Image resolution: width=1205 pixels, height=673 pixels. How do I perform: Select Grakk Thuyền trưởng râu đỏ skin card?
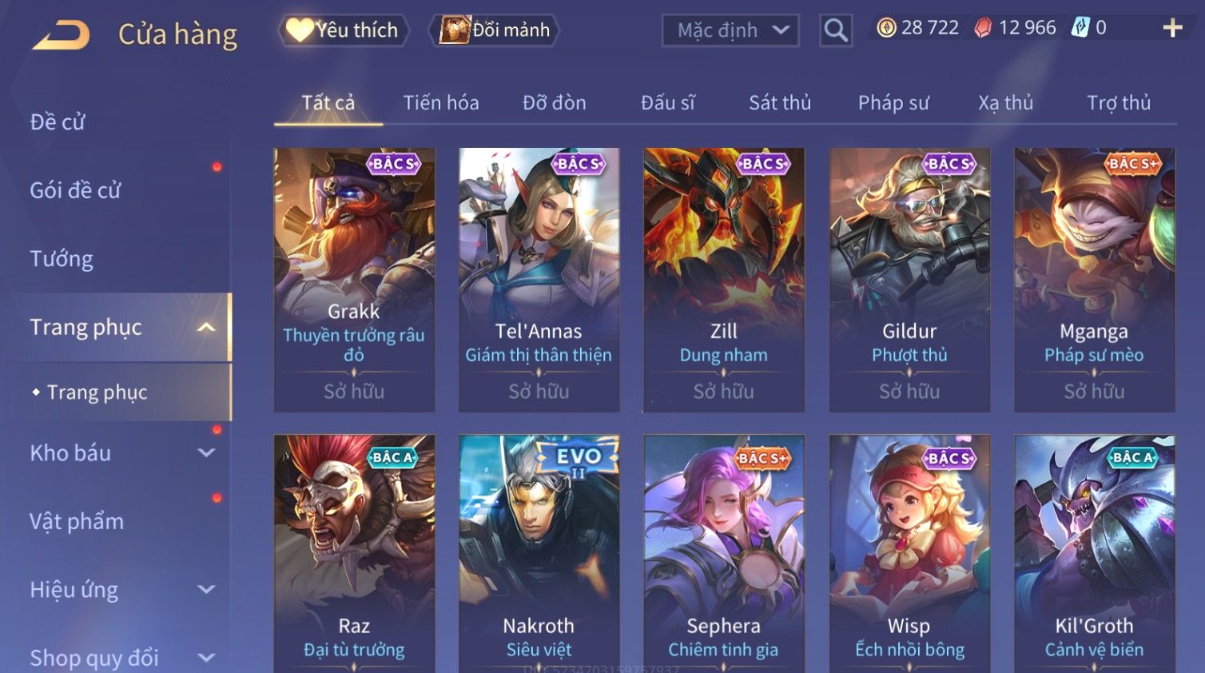[x=354, y=280]
